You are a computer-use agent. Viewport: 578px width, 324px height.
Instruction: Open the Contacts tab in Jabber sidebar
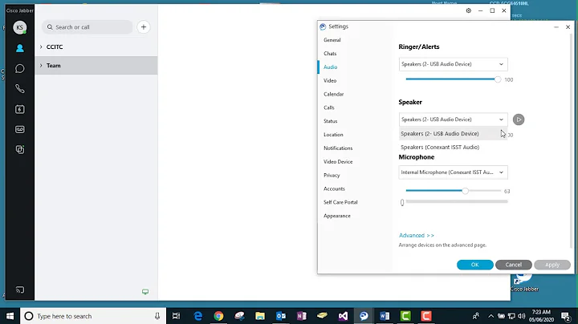coord(20,48)
